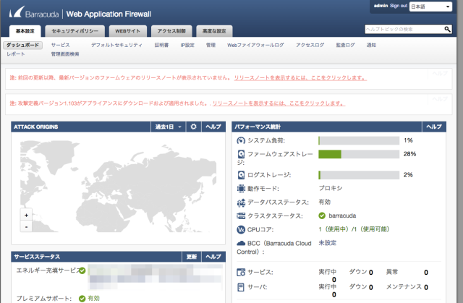463x303 pixels.
Task: Open firmware release notes link
Action: (300, 78)
